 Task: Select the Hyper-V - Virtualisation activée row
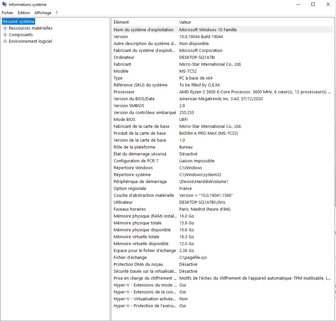coord(223,299)
